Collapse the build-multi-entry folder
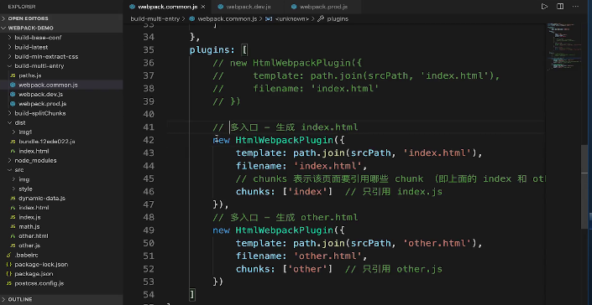Image resolution: width=592 pixels, height=305 pixels. [x=61, y=66]
